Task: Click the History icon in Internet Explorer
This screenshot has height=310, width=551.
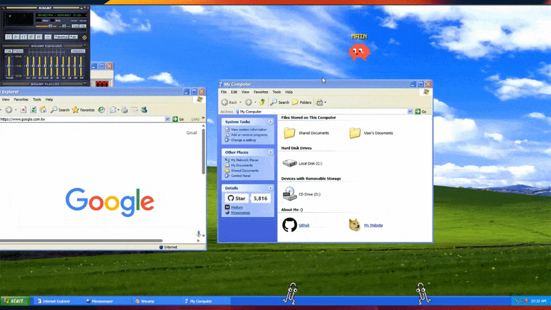Action: [x=101, y=110]
